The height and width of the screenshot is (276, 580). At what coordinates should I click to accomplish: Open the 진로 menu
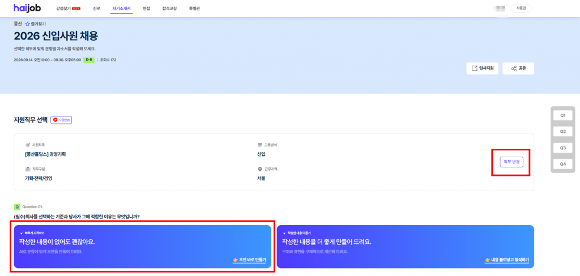pyautogui.click(x=96, y=8)
